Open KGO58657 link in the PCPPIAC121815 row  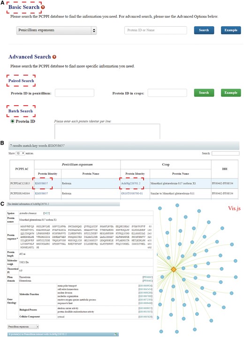(41, 184)
